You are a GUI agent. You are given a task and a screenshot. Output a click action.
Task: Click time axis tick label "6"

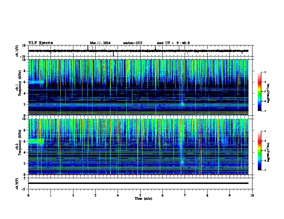pos(163,195)
